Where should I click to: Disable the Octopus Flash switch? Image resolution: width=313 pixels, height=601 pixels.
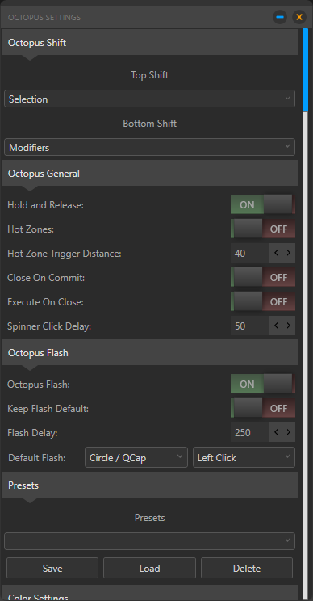[262, 384]
